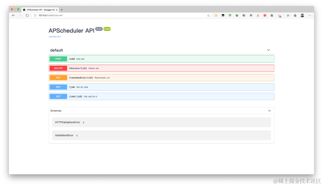Screen dimensions: 323x186
Task: Open the /openapi.json link
Action: tap(55, 37)
